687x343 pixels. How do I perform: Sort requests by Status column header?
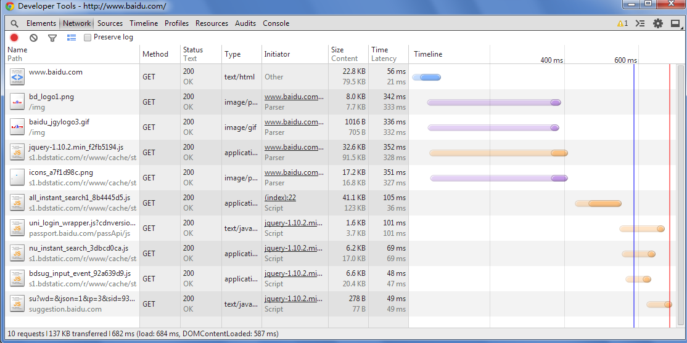point(193,50)
